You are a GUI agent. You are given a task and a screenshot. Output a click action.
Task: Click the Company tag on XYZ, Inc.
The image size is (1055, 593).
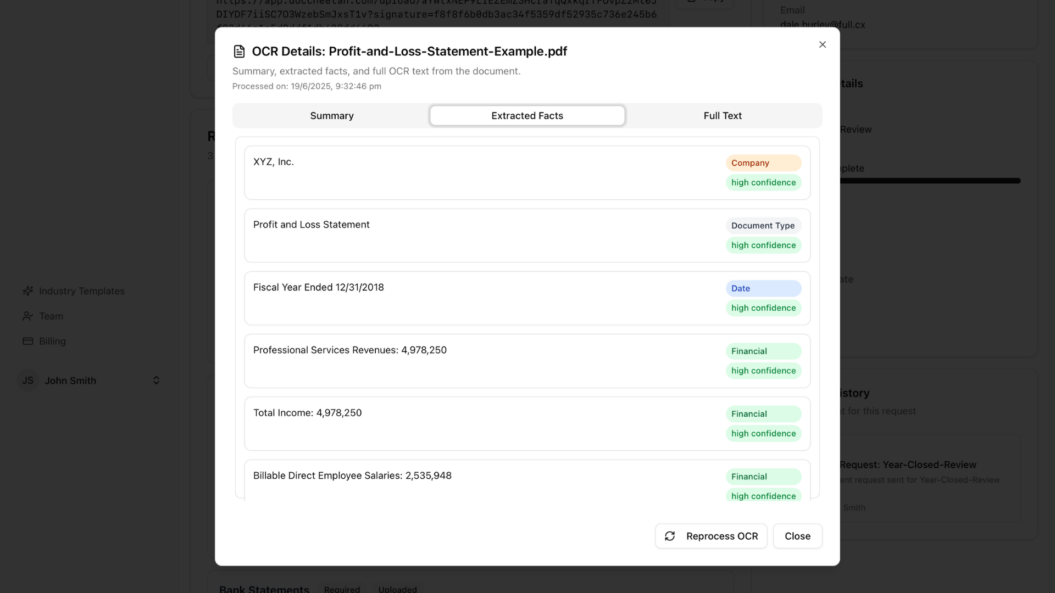(x=763, y=163)
